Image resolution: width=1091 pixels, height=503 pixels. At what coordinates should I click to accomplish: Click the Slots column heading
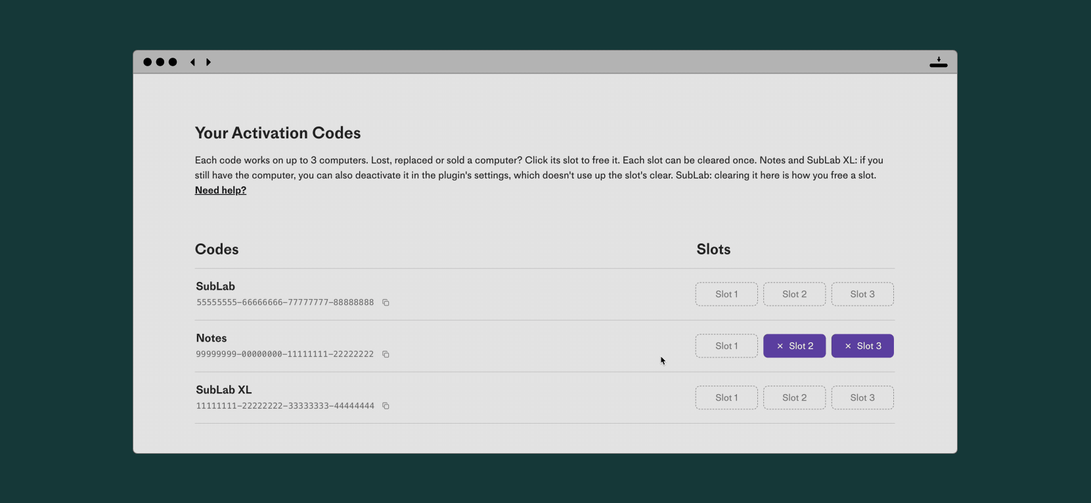click(x=714, y=249)
